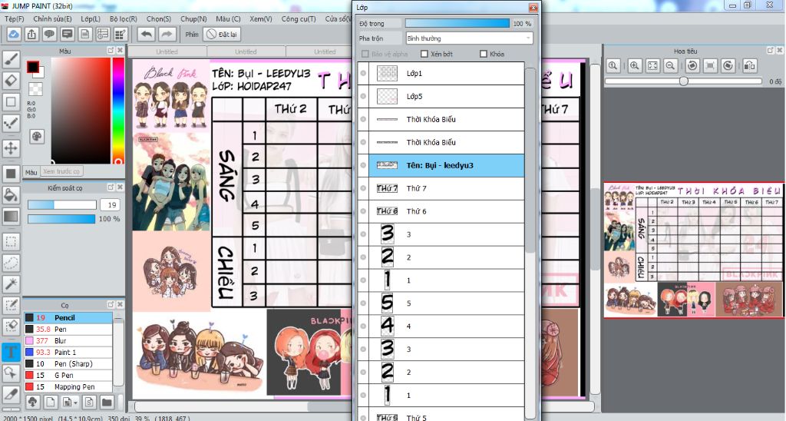Image resolution: width=786 pixels, height=421 pixels.
Task: Float the Màu panel
Action: click(111, 51)
